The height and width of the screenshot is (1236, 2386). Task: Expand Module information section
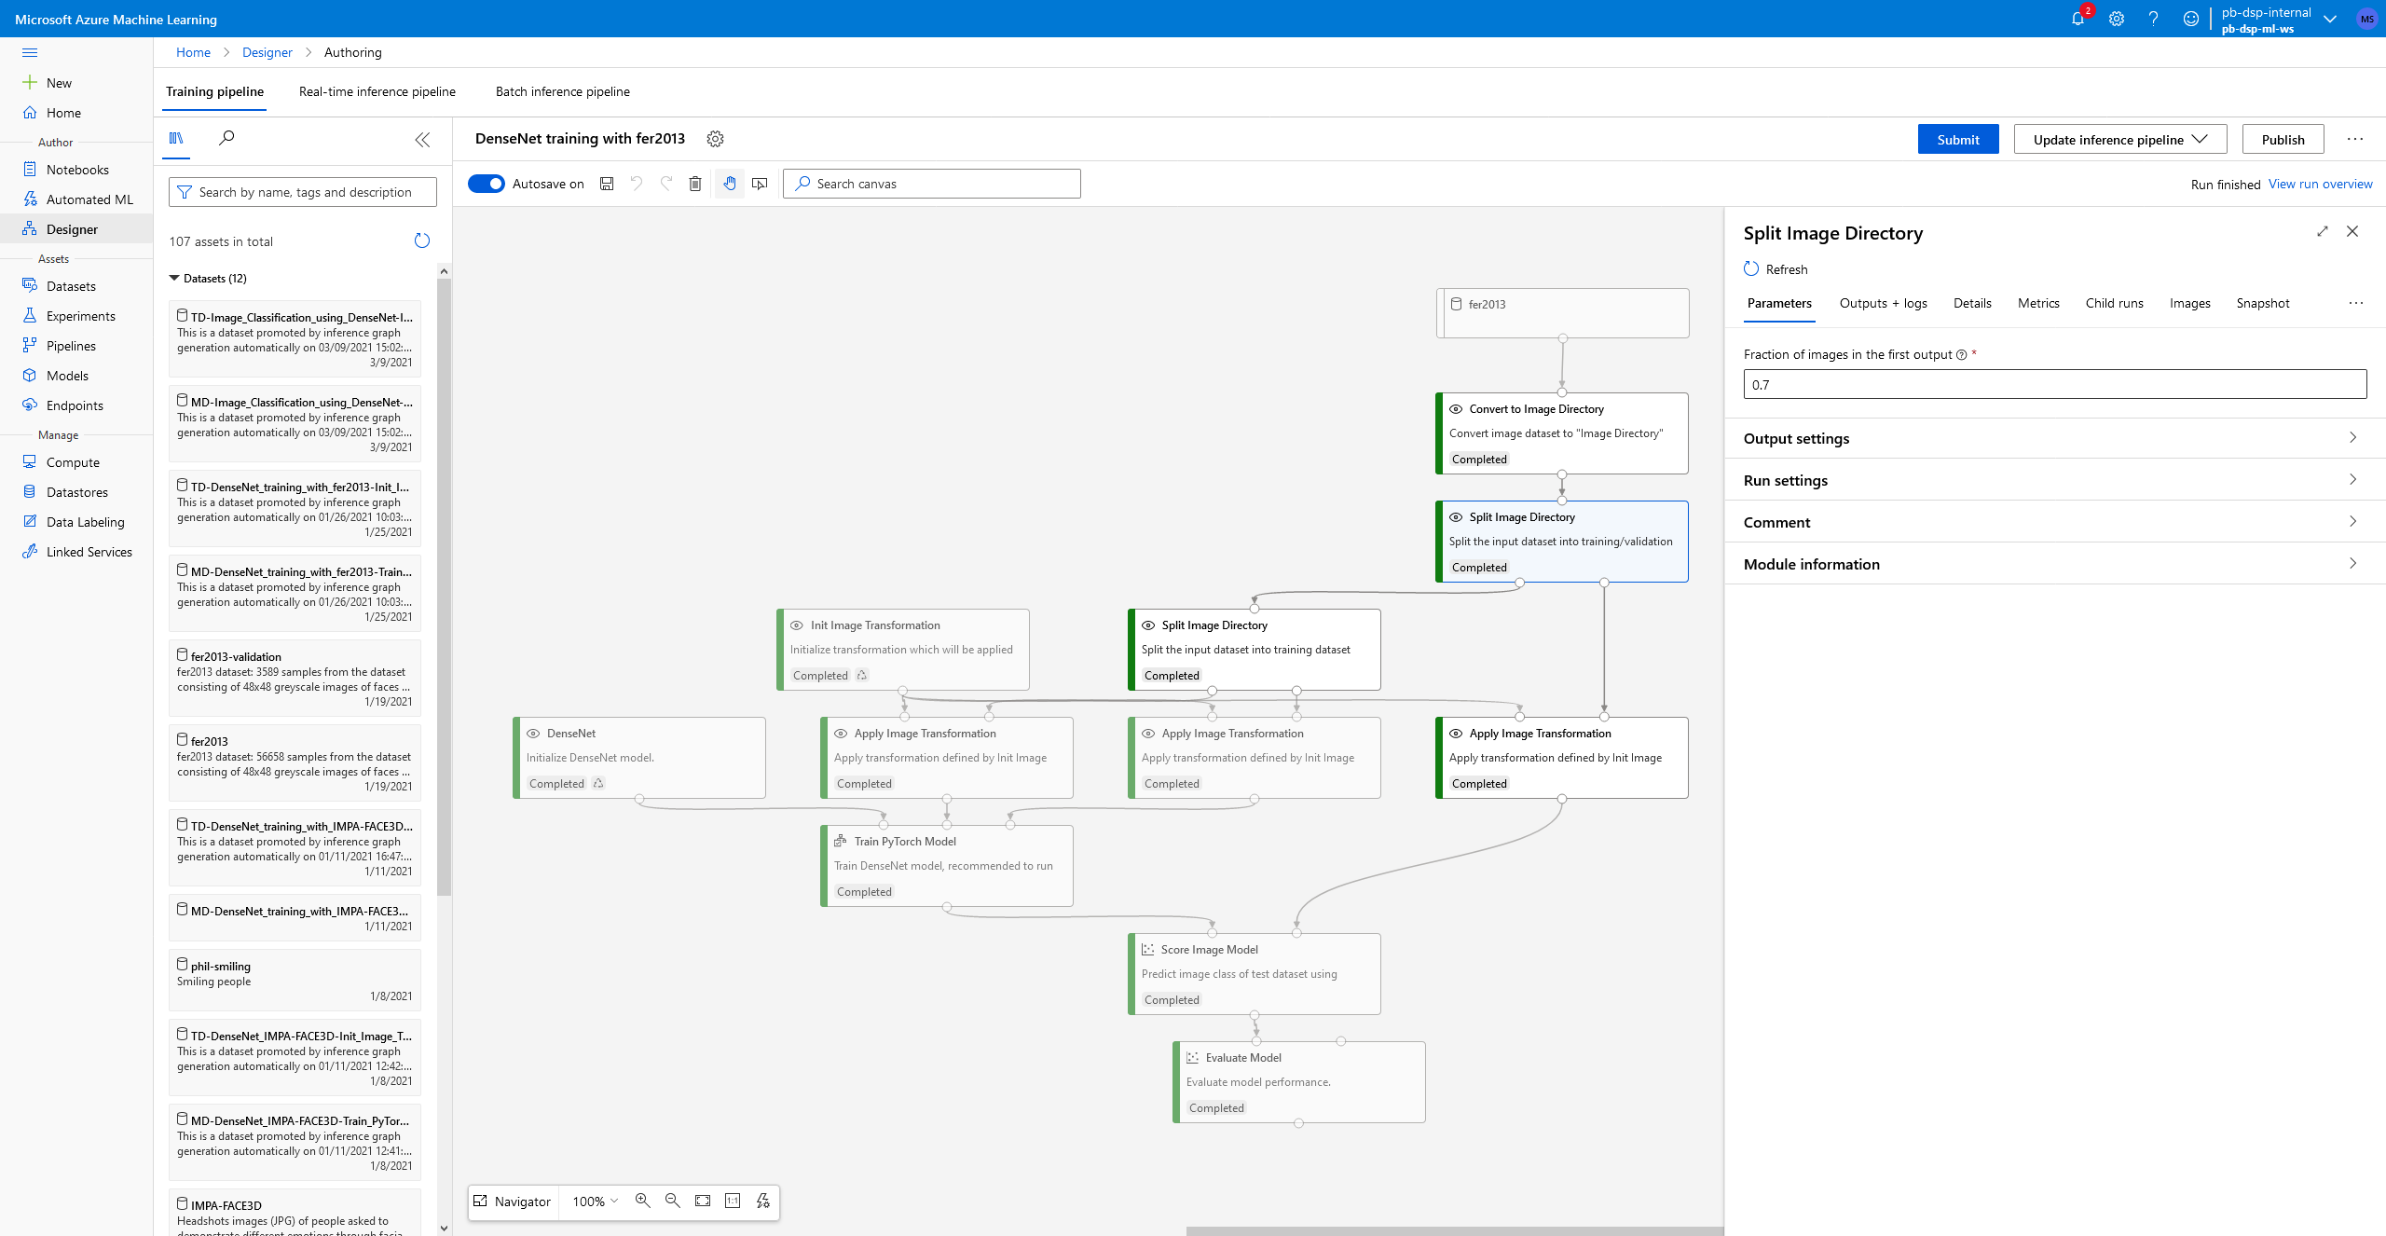pos(2055,564)
